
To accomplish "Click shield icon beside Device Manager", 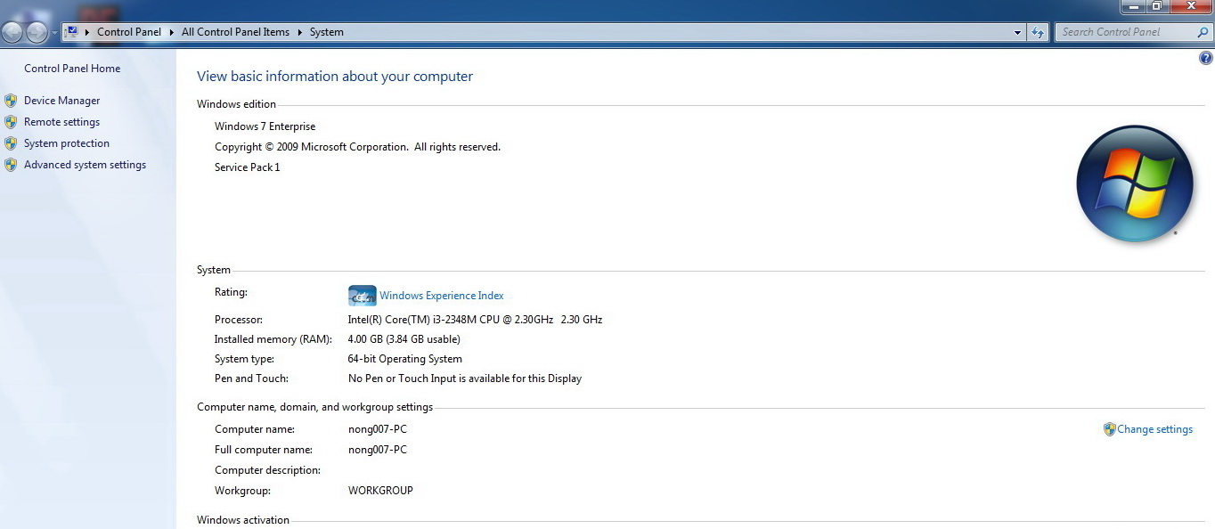I will pyautogui.click(x=11, y=101).
